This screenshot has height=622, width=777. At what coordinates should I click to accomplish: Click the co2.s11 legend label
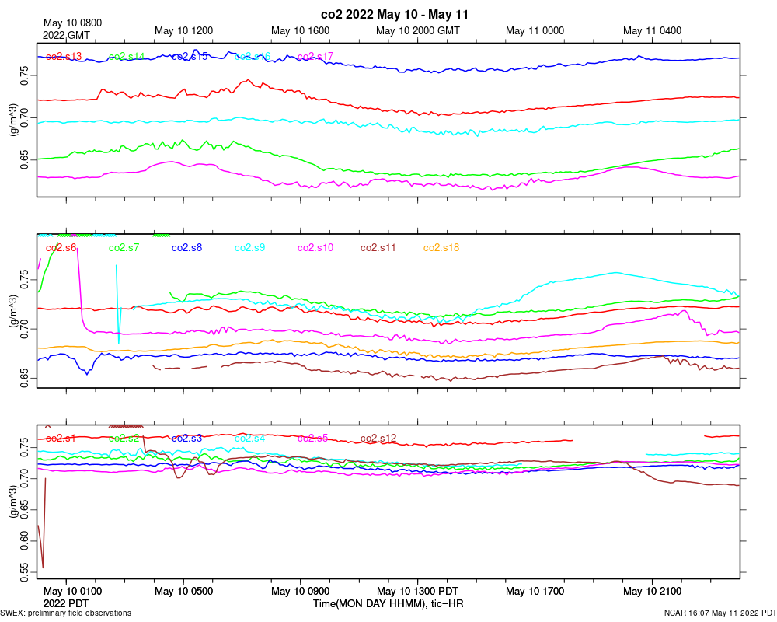click(378, 247)
